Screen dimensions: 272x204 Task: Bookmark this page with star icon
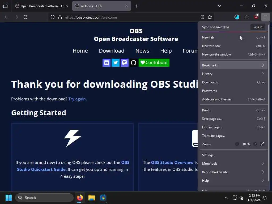click(210, 17)
